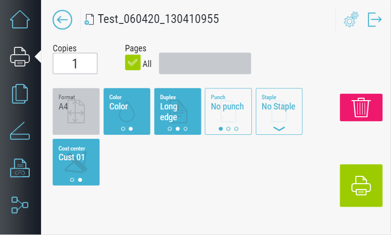Open the workflow section in sidebar
This screenshot has height=235, width=391.
20,205
